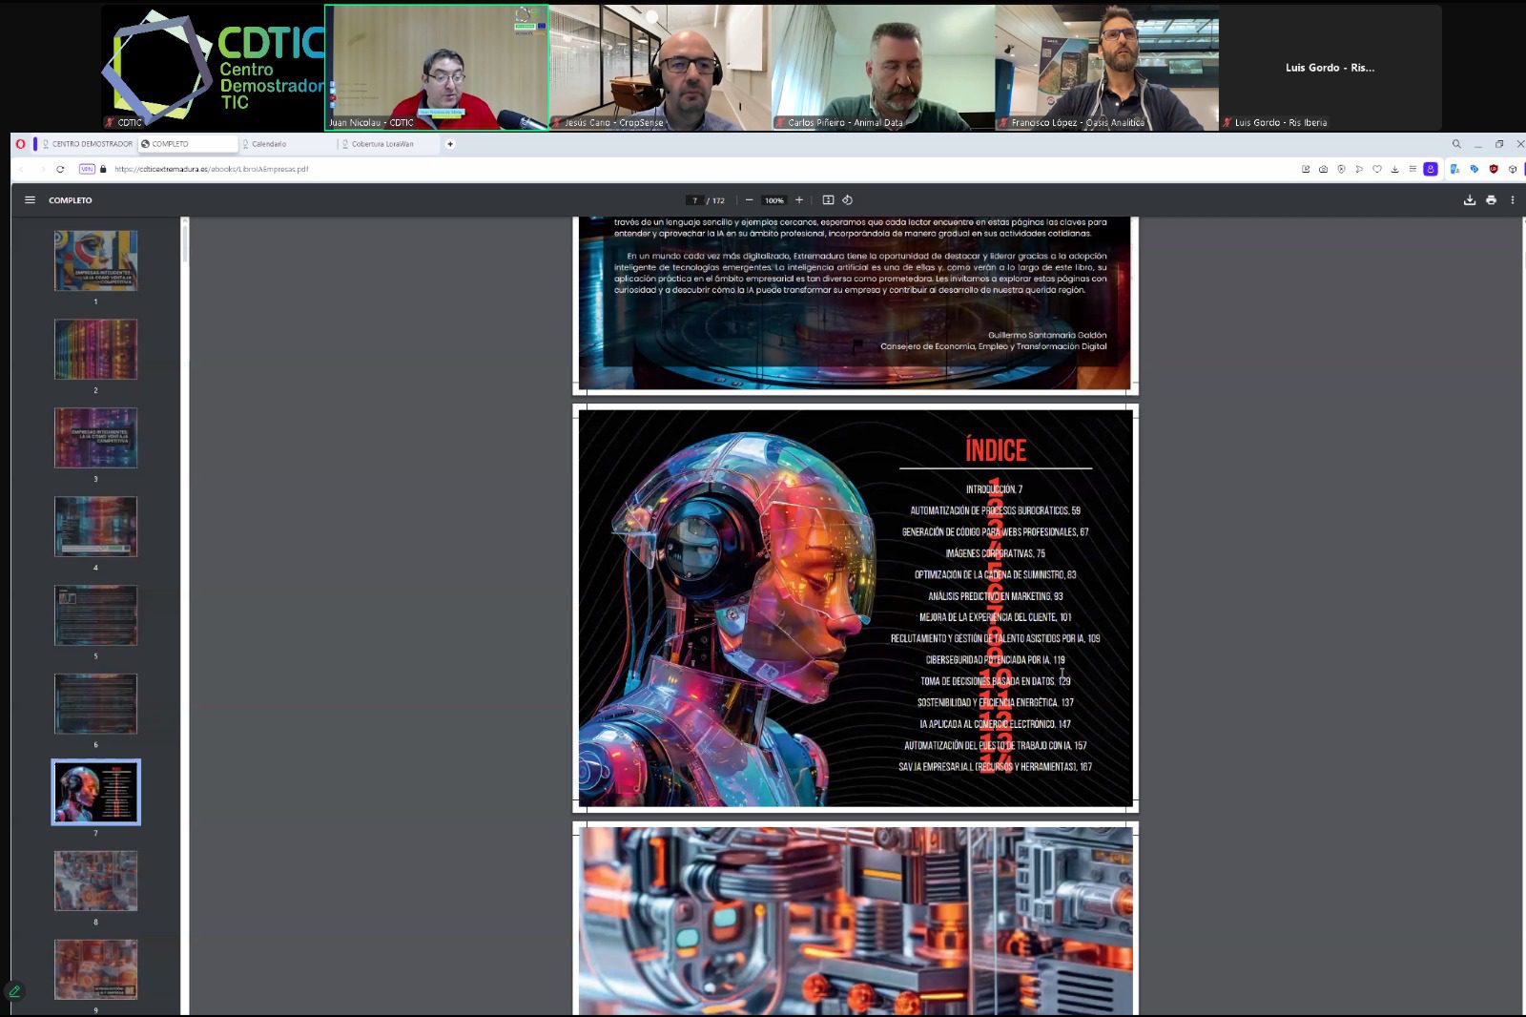
Task: Open a new browser tab
Action: pos(450,144)
